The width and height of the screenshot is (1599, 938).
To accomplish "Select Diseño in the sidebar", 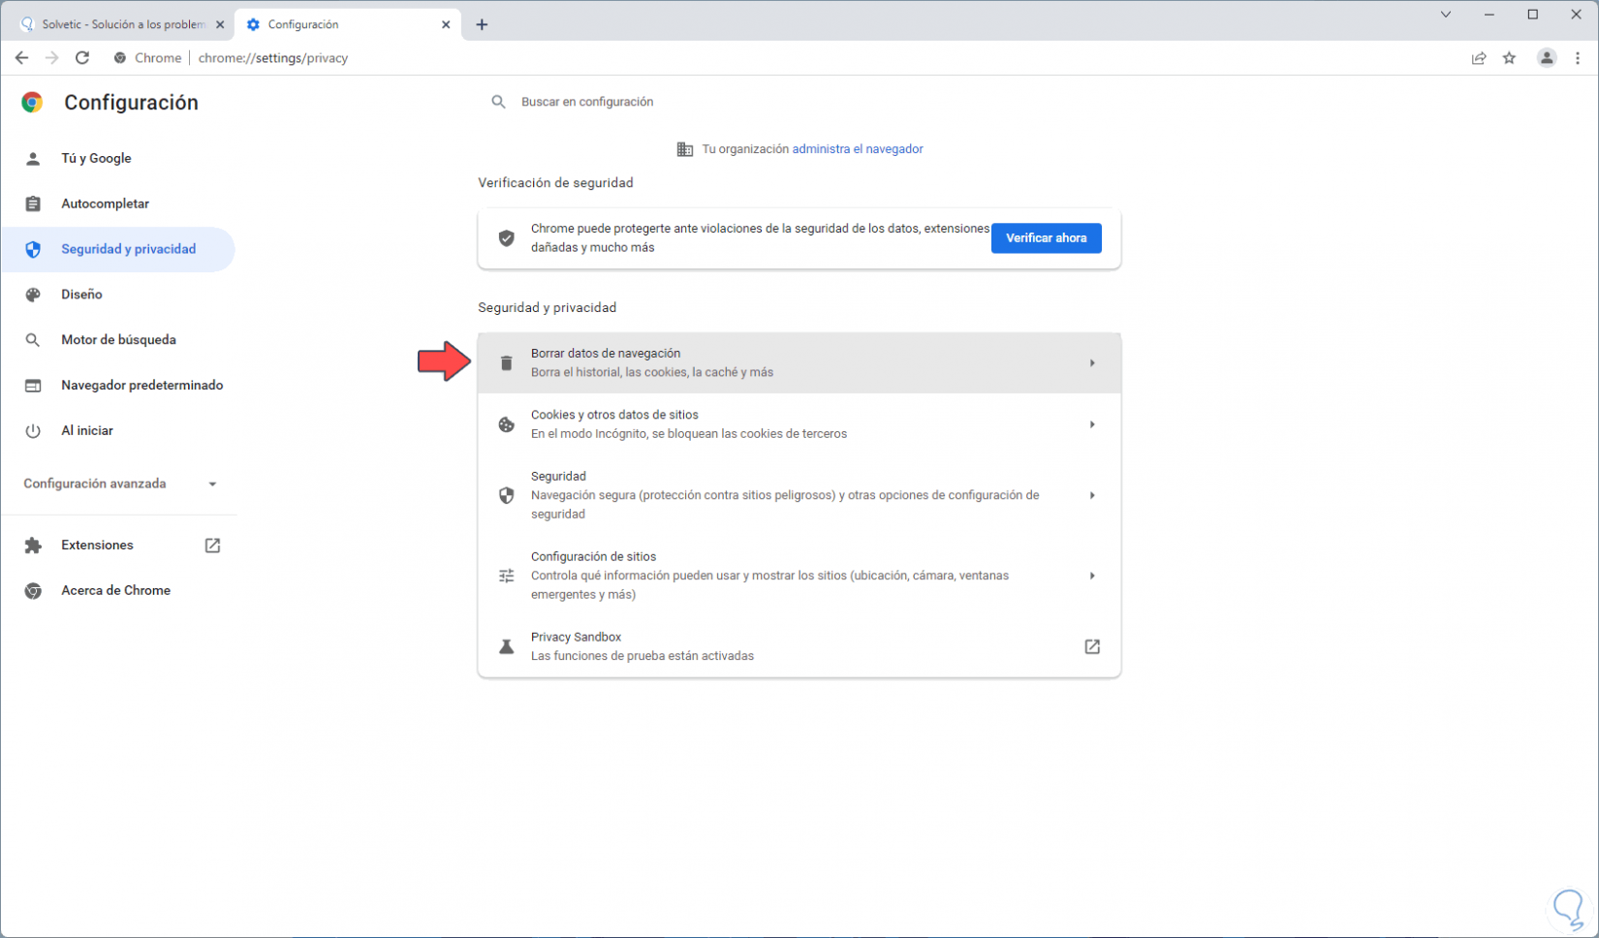I will [x=81, y=295].
